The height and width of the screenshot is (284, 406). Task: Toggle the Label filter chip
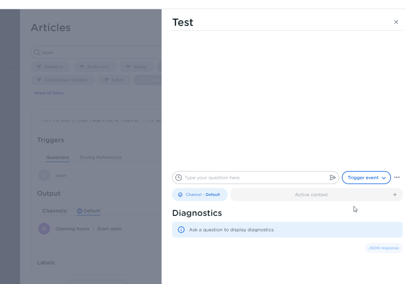click(x=114, y=80)
